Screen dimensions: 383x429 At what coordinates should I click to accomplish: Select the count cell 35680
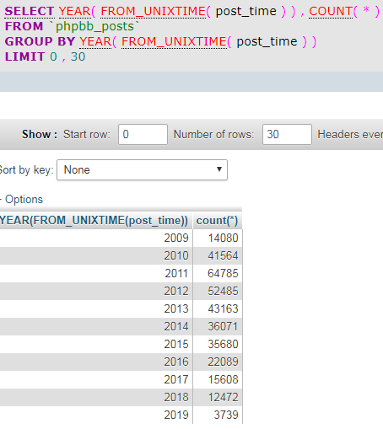click(x=223, y=344)
